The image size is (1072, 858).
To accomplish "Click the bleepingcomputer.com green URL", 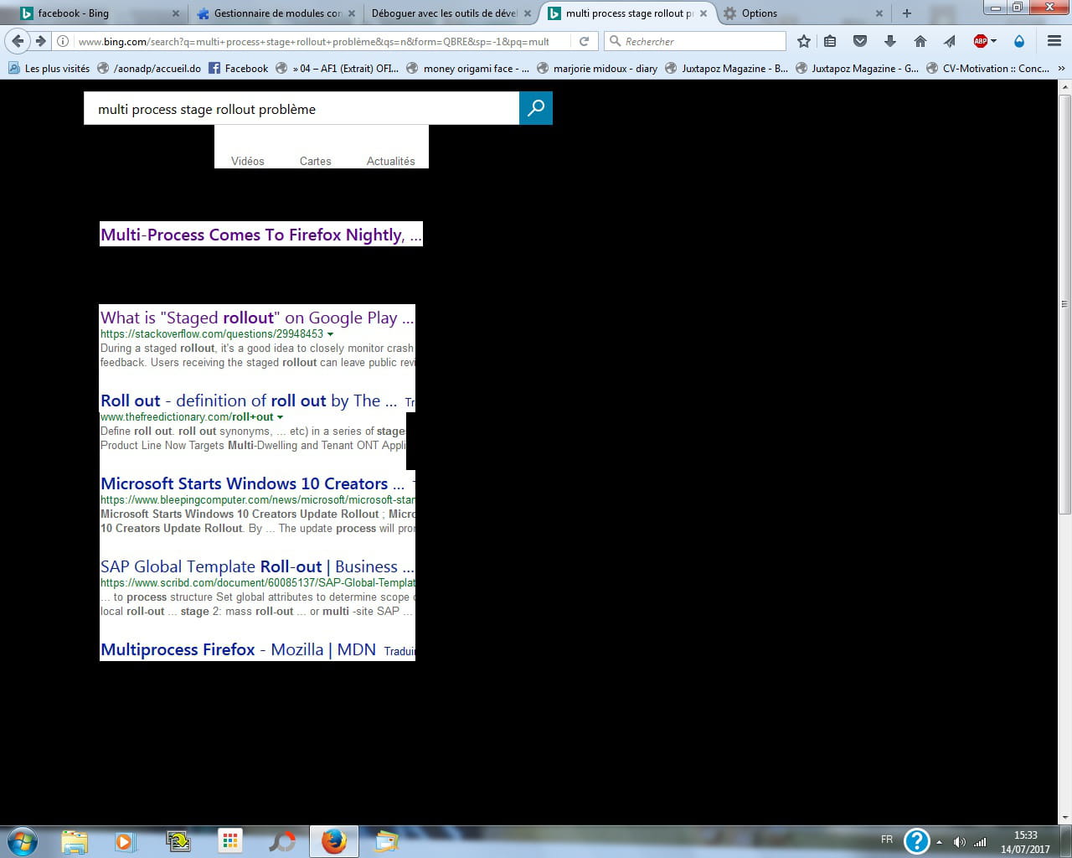I will (x=257, y=499).
